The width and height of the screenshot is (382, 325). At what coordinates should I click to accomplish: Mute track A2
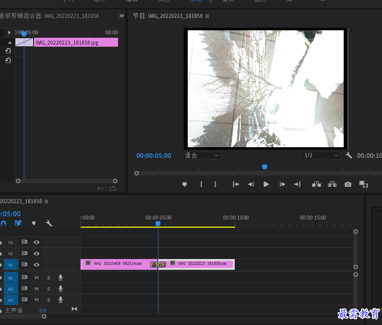(36, 289)
